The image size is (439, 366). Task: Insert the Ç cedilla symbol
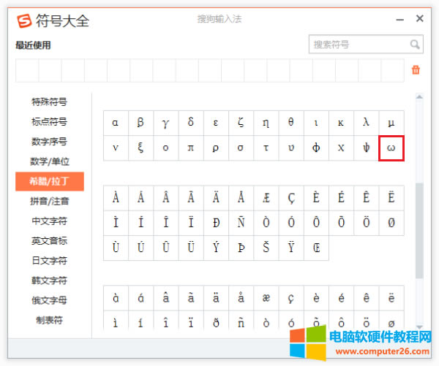pos(291,197)
